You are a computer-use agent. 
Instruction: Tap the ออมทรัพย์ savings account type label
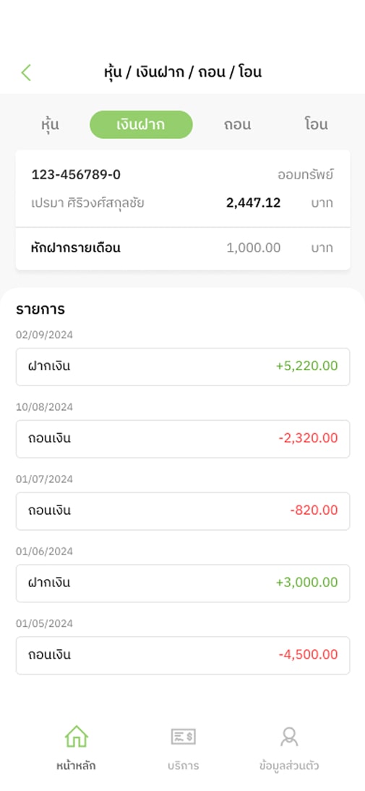click(x=306, y=175)
